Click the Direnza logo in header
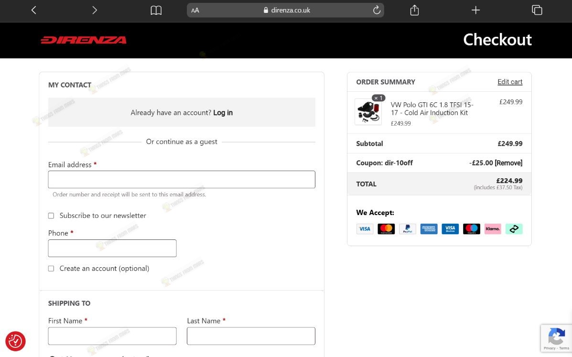572x357 pixels. [84, 40]
